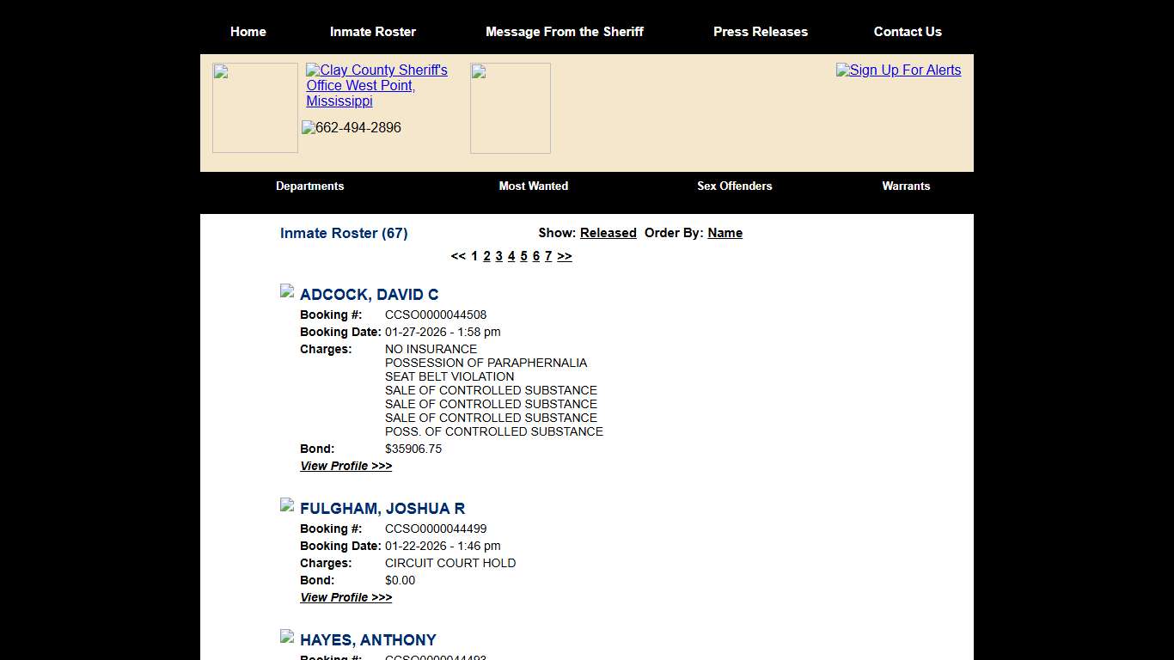The image size is (1174, 660).
Task: Visit the Press Releases section
Action: 761,32
